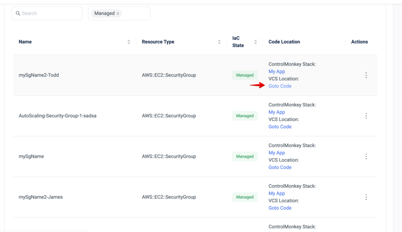The width and height of the screenshot is (402, 232).
Task: Follow Goto Code link for mySgName2-James
Action: pyautogui.click(x=280, y=208)
